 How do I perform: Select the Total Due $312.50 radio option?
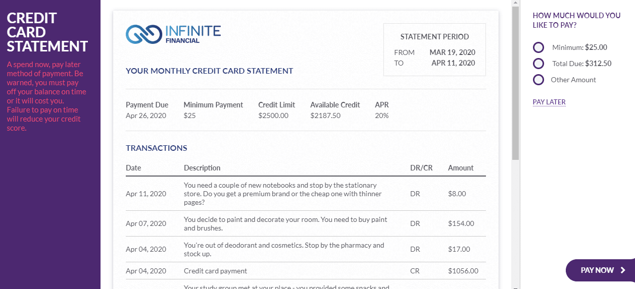coord(539,64)
